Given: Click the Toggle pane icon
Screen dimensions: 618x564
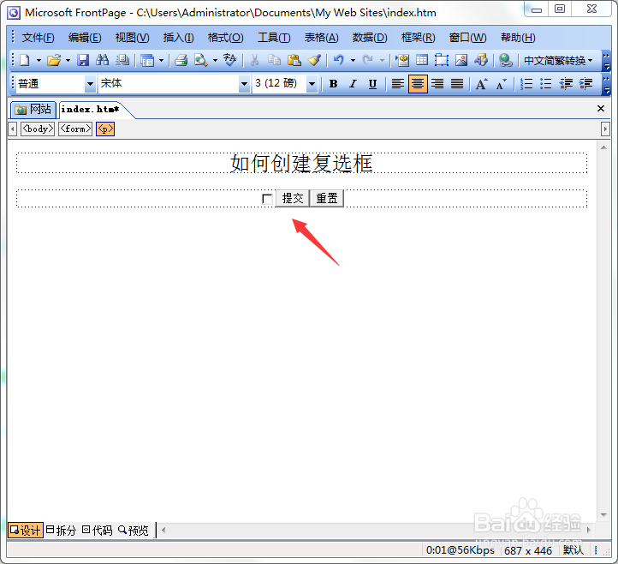Looking at the screenshot, I should pos(147,60).
